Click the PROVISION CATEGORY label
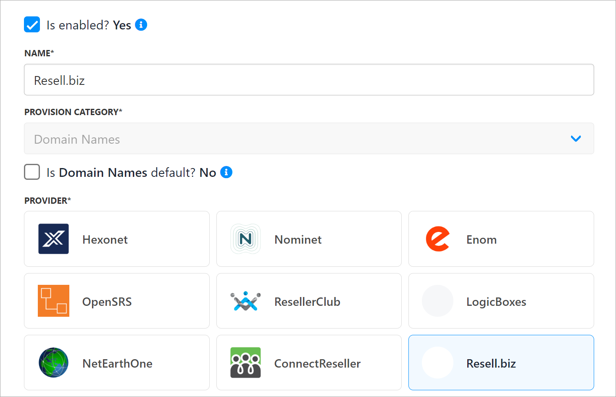Screen dimensions: 616x397 (73, 112)
